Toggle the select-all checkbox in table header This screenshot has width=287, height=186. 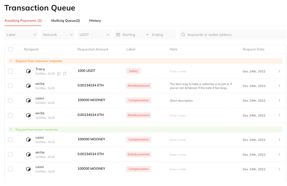coord(11,49)
